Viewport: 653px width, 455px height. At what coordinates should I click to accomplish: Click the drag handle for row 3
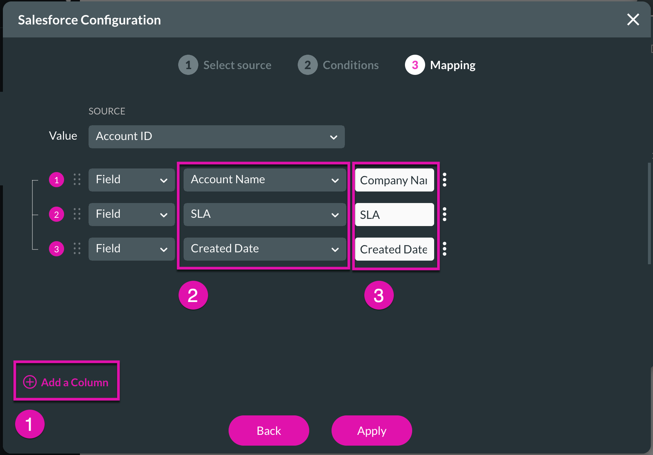tap(77, 248)
